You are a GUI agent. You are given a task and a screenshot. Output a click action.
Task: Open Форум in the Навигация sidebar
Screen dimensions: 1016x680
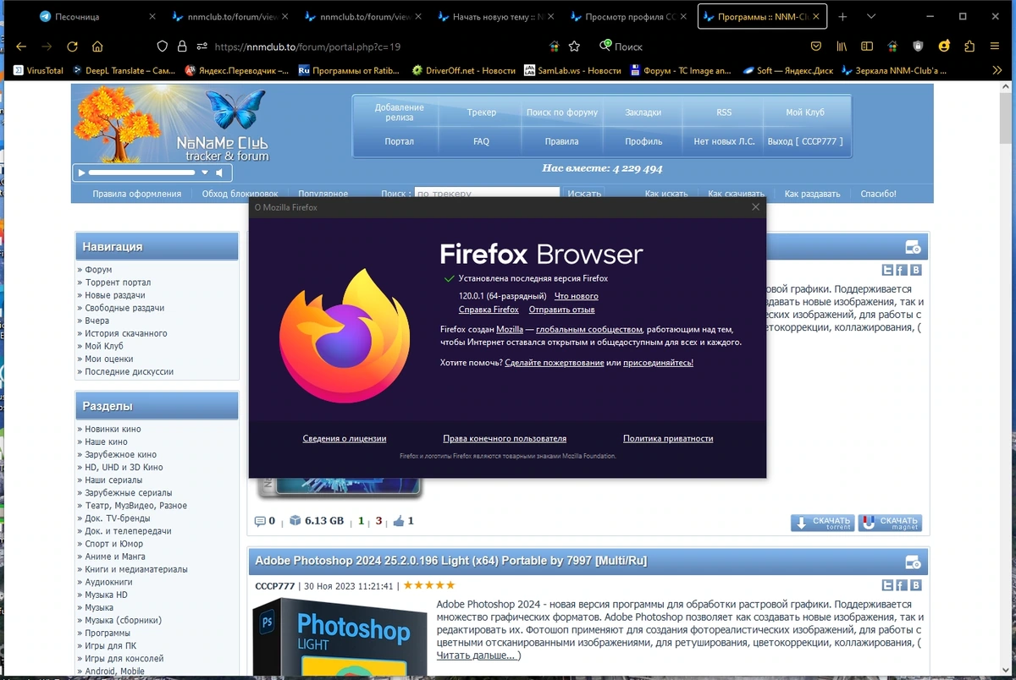click(98, 270)
